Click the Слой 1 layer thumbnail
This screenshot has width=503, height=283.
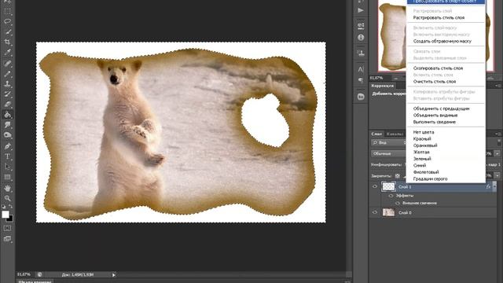pyautogui.click(x=388, y=186)
